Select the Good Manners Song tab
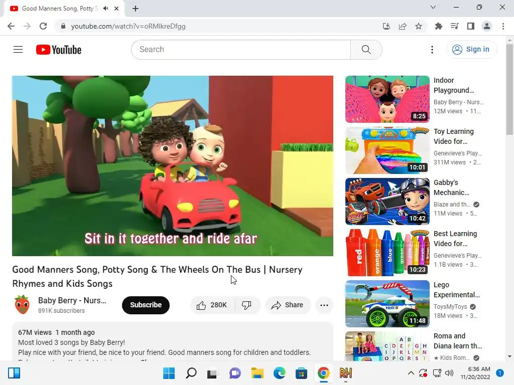This screenshot has height=385, width=514. pyautogui.click(x=64, y=9)
